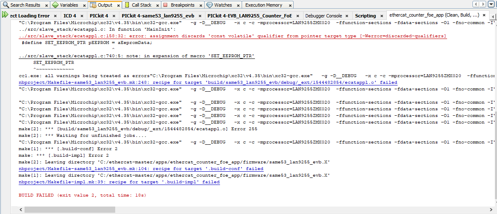Click '#define SET_EEPROM_PTR pEEPROM = aEepromData;' line
497x214 pixels.
tap(87, 43)
